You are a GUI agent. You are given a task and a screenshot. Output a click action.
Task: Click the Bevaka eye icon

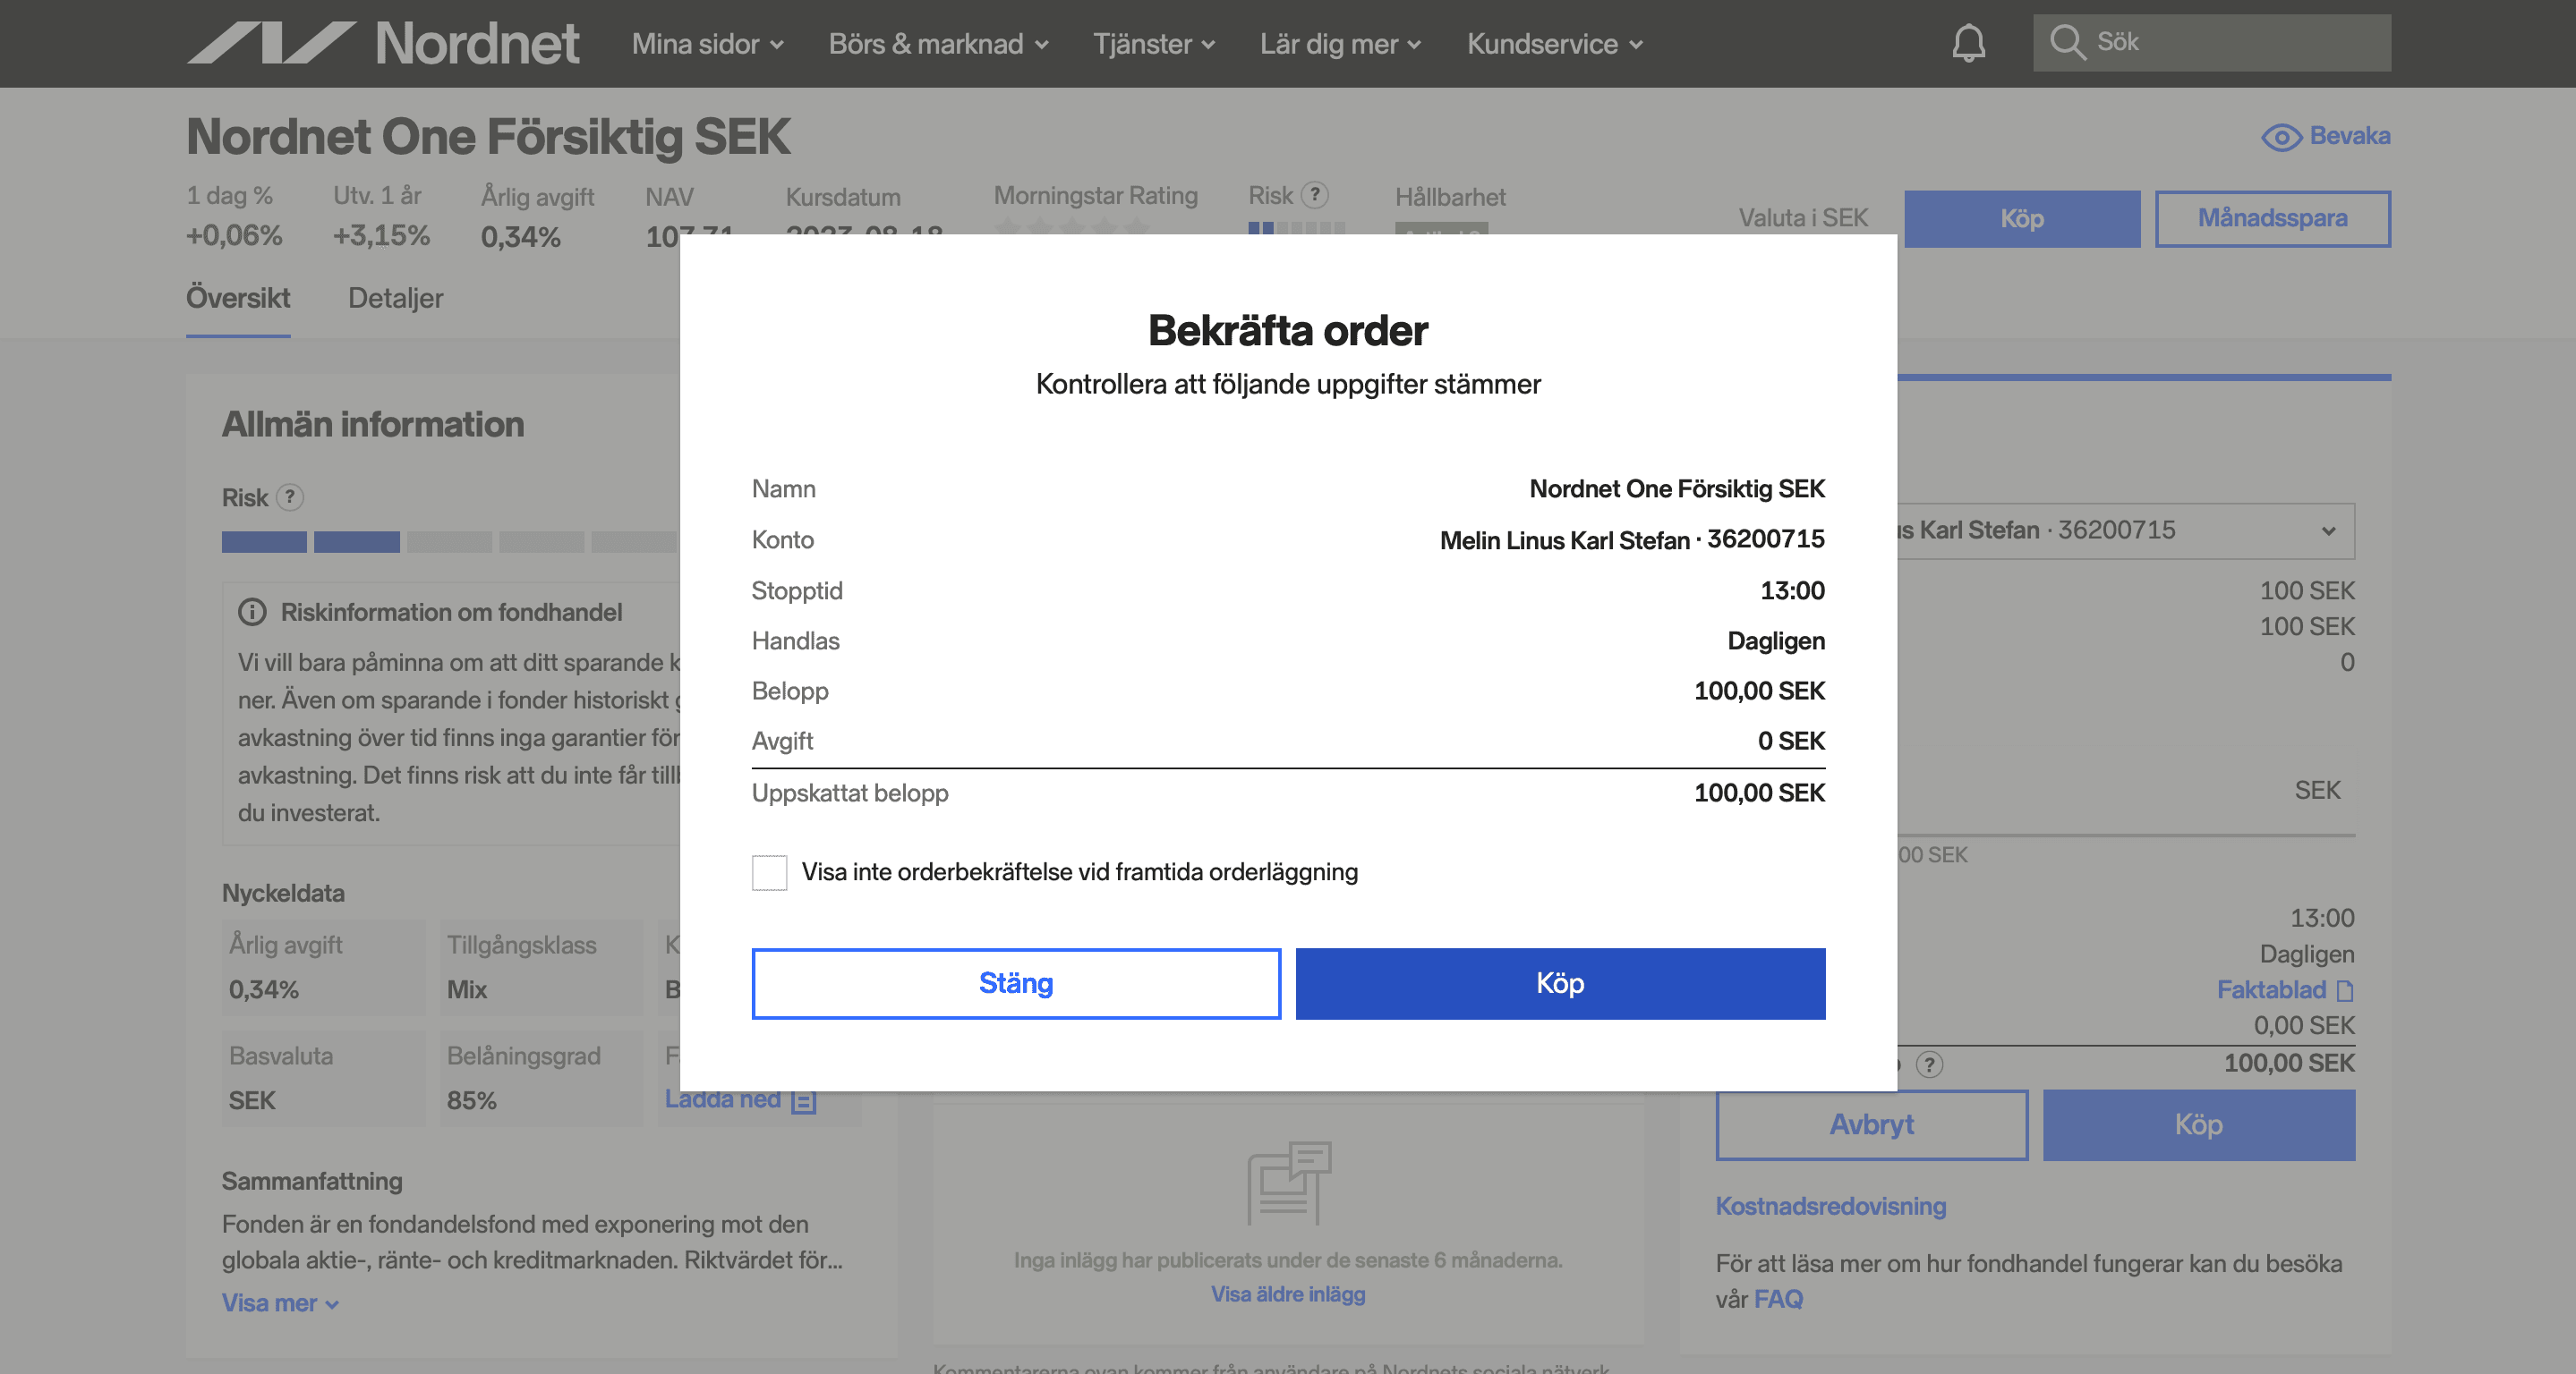[x=2280, y=137]
